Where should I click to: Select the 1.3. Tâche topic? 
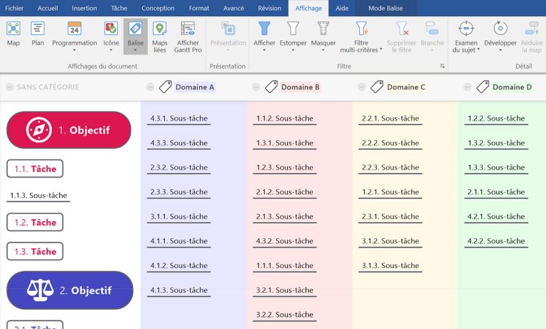point(35,252)
